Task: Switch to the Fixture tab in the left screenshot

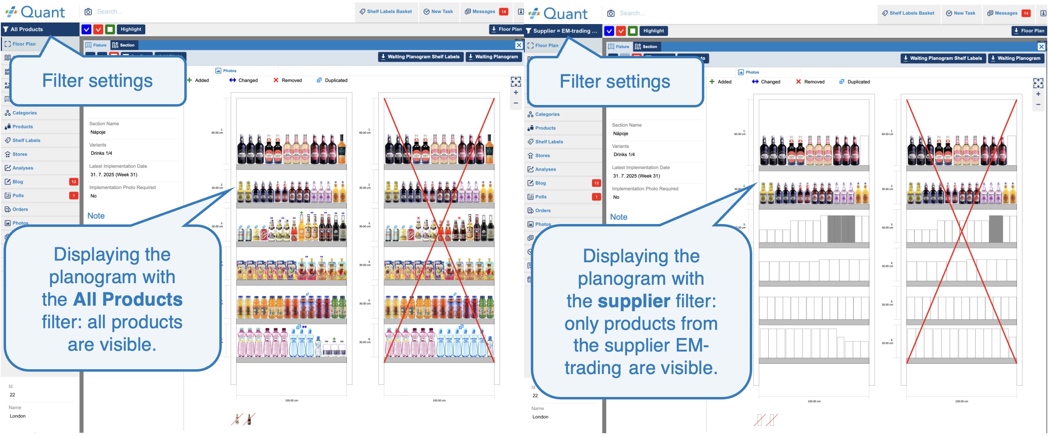Action: (96, 45)
